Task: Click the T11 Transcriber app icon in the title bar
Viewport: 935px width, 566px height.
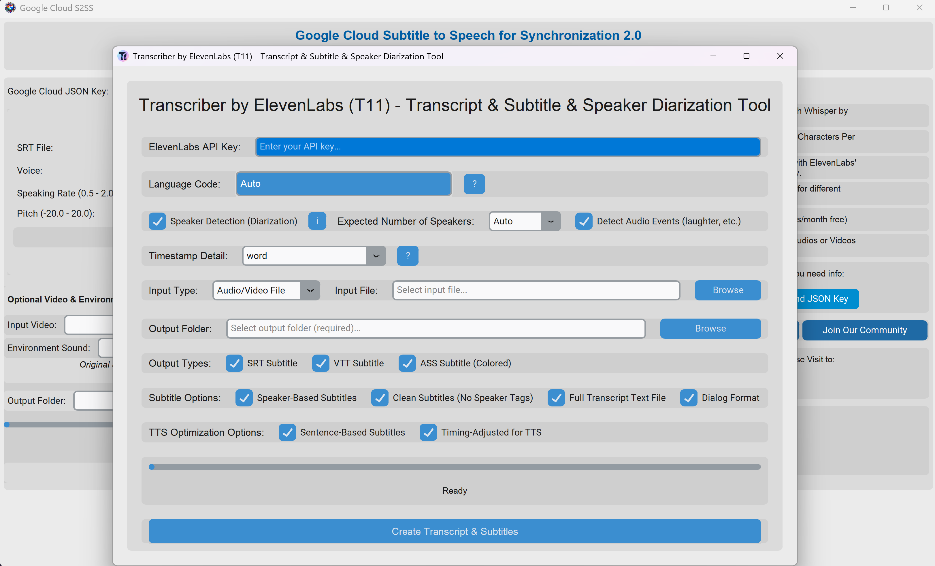Action: (123, 56)
